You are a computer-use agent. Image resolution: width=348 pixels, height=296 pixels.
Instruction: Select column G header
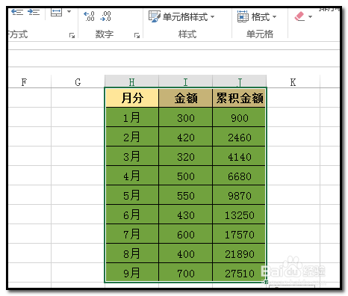pos(78,81)
